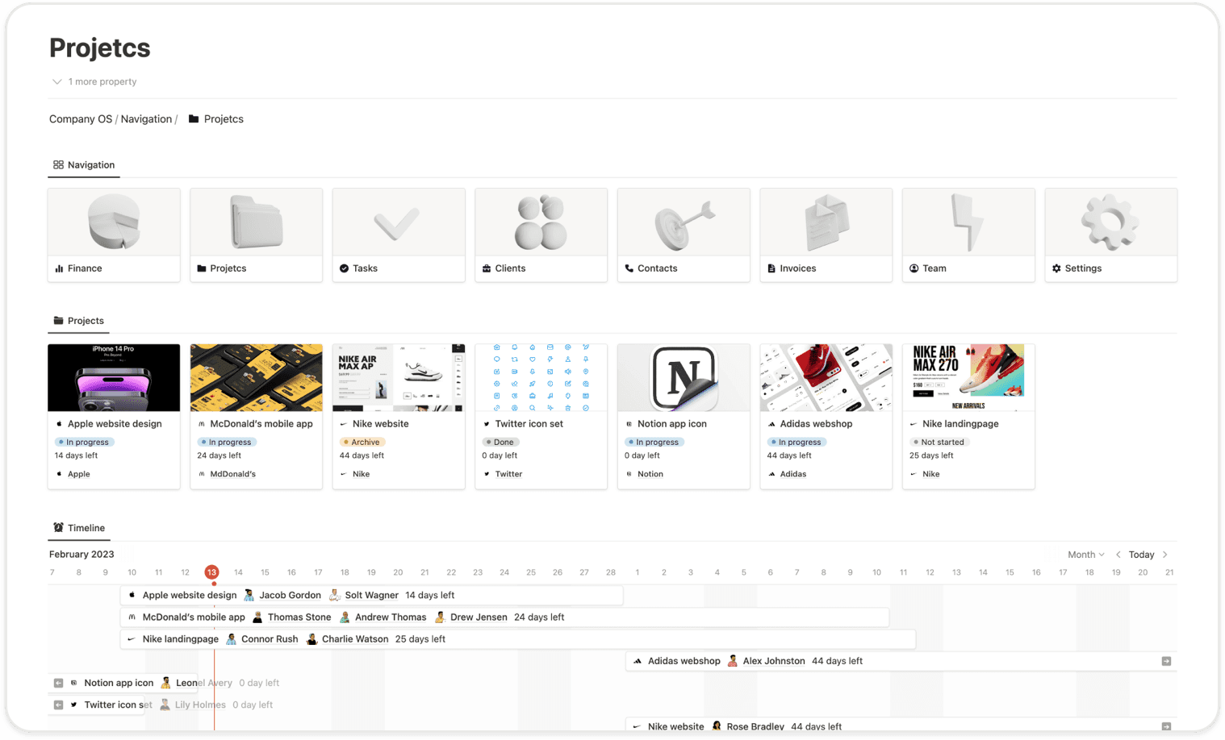Select Nike landingpage timeline bar
Viewport: 1225px width, 740px height.
coord(518,638)
